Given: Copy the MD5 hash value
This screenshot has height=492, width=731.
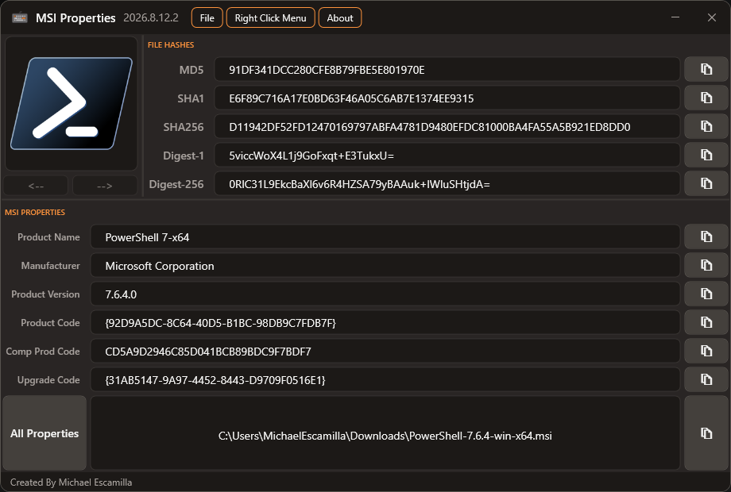Looking at the screenshot, I should pyautogui.click(x=706, y=69).
